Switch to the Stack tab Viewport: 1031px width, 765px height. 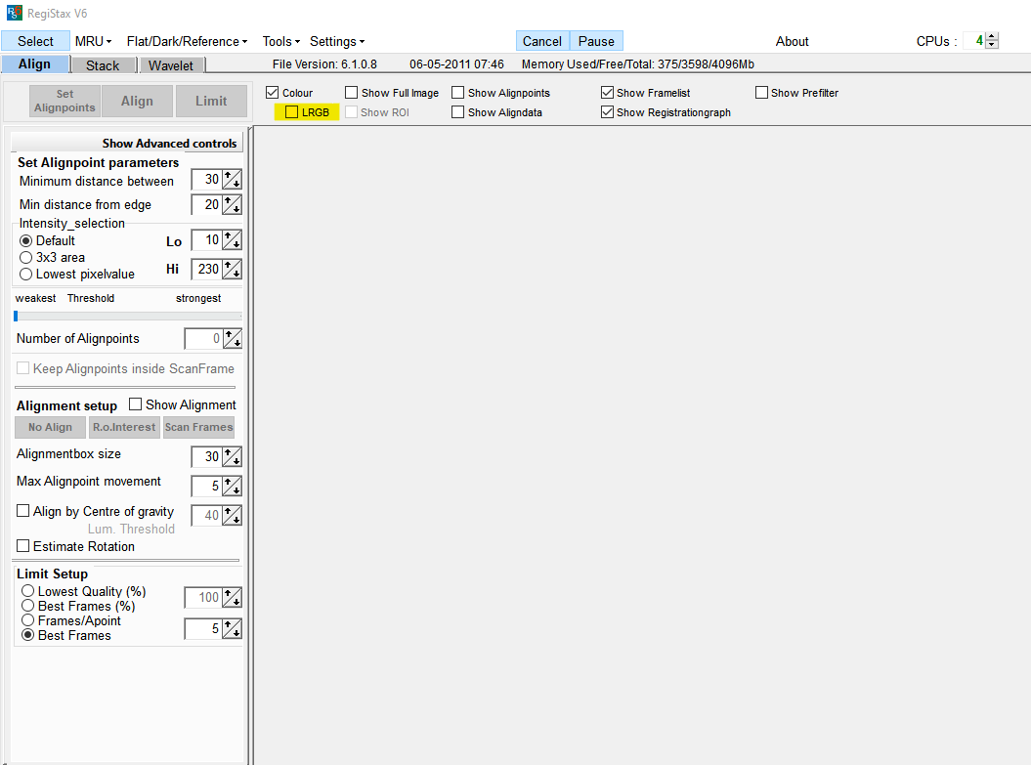pyautogui.click(x=103, y=65)
